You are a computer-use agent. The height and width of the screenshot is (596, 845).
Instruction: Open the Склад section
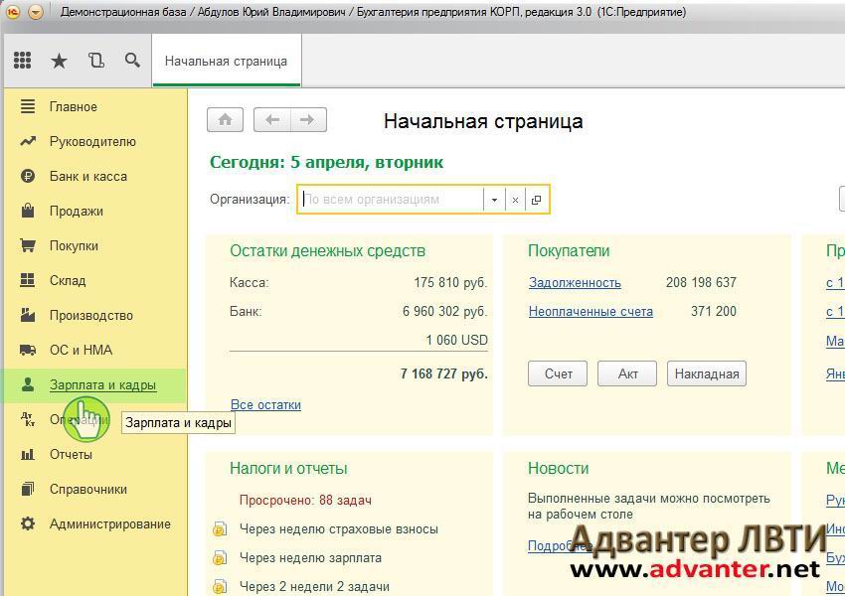68,280
